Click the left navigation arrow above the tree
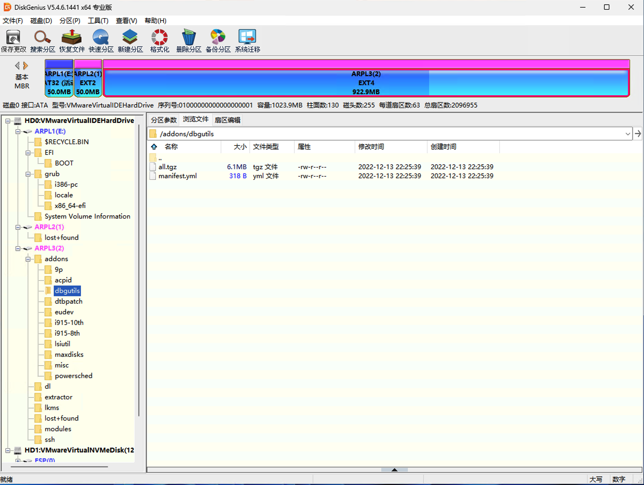Image resolution: width=644 pixels, height=485 pixels. point(17,65)
